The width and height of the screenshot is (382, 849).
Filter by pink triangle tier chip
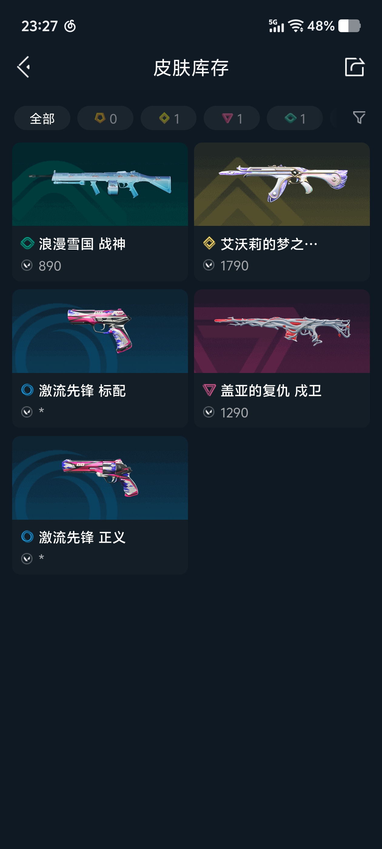point(232,118)
